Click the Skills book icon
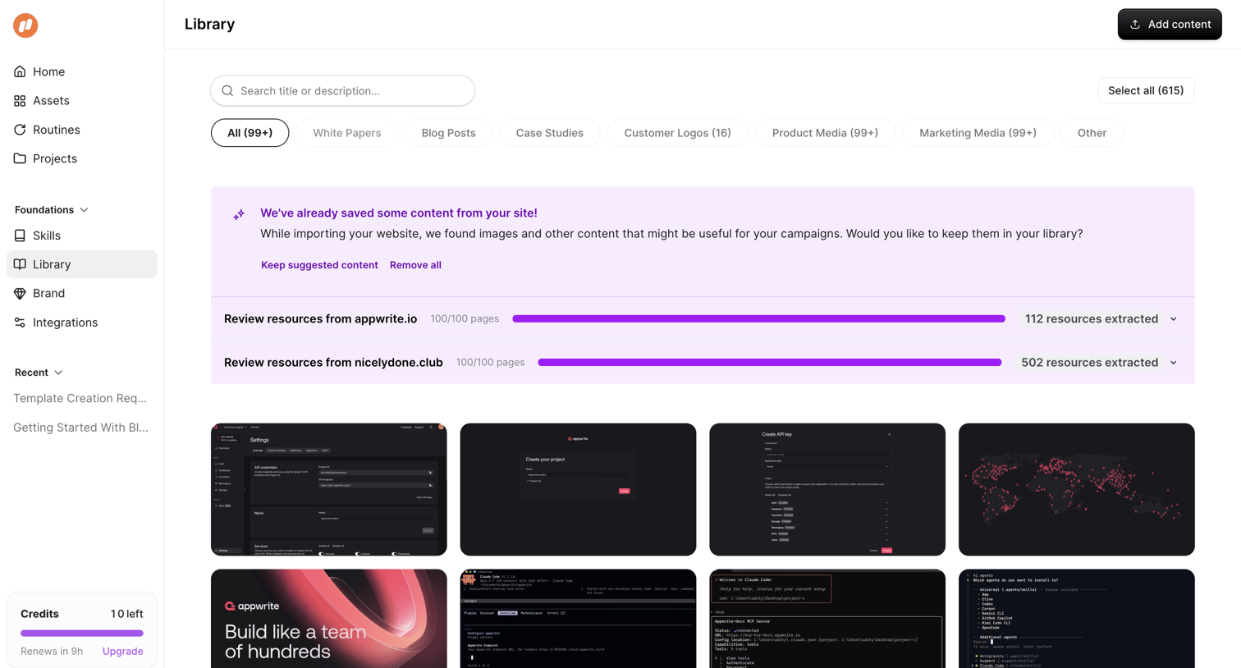Image resolution: width=1241 pixels, height=668 pixels. coord(20,236)
